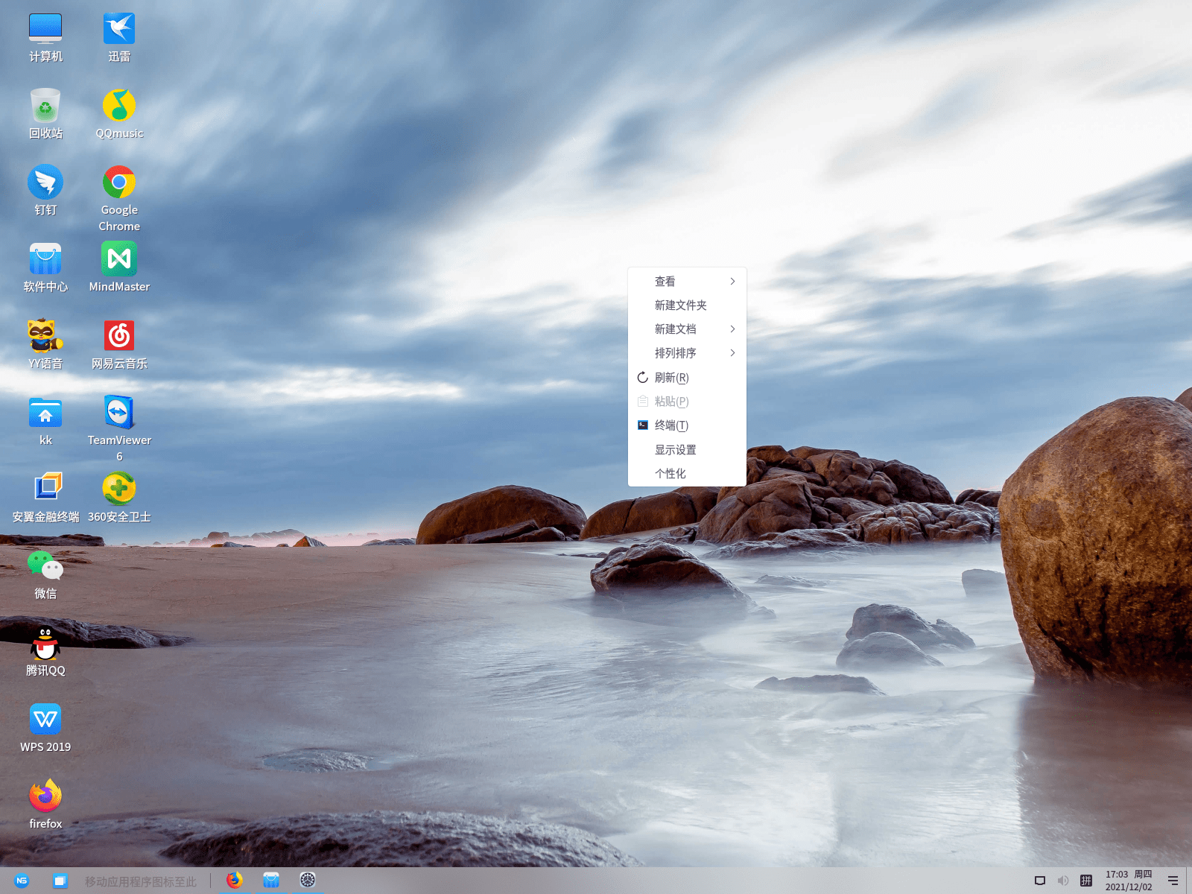This screenshot has height=894, width=1192.
Task: Open 终端(T) from the context menu
Action: pos(672,425)
